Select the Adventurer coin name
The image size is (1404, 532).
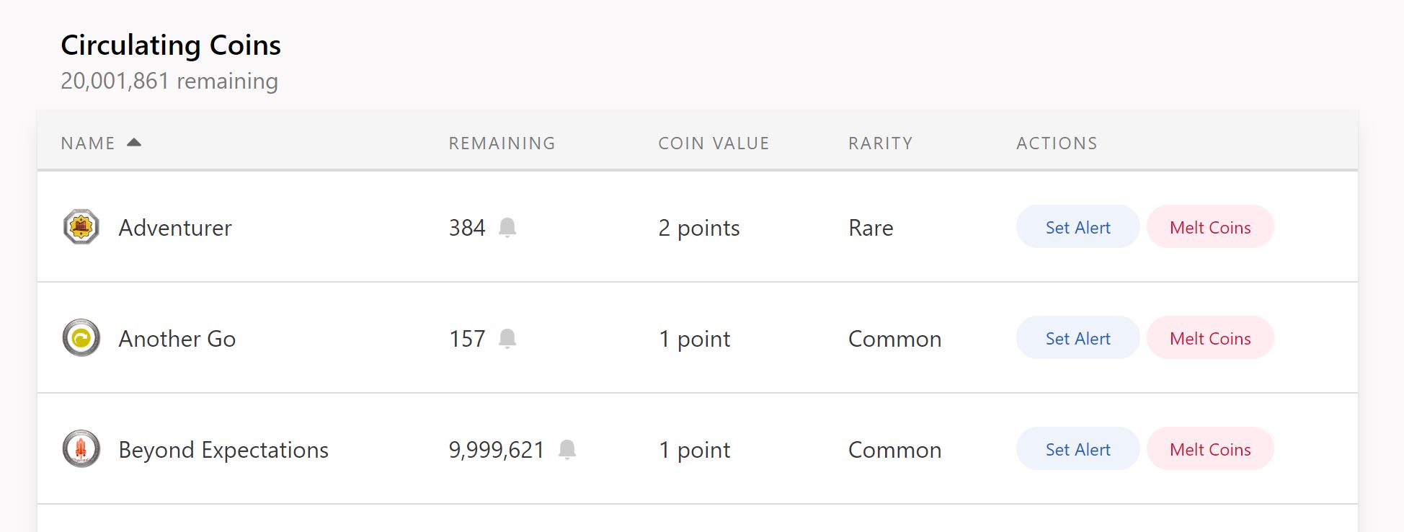(175, 228)
